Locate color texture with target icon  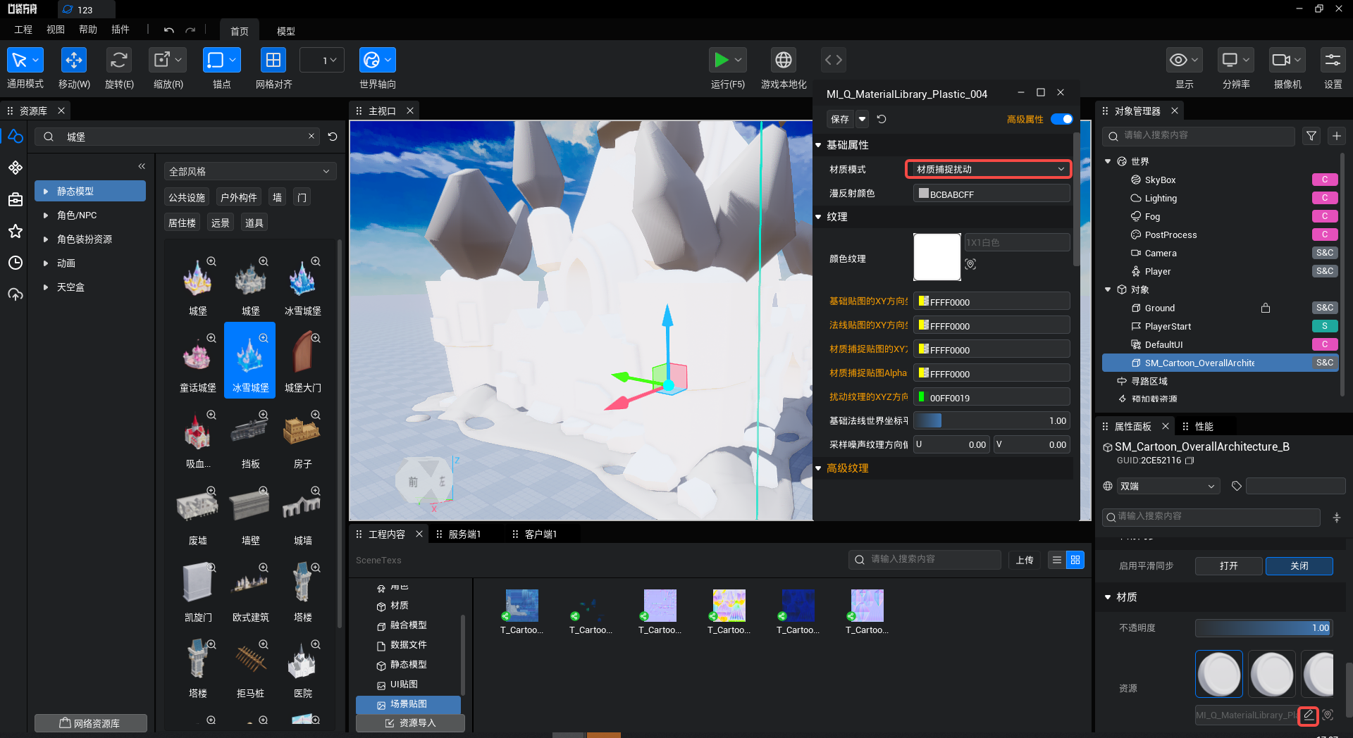971,264
